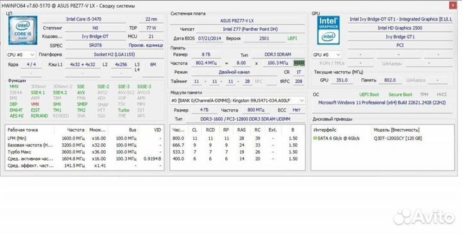
Task: Click the Turbo feature flag
Action: point(124,110)
